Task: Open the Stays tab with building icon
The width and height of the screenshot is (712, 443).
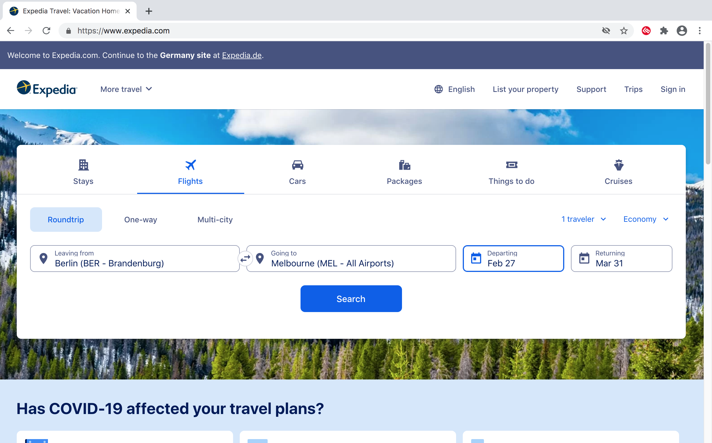Action: point(83,172)
